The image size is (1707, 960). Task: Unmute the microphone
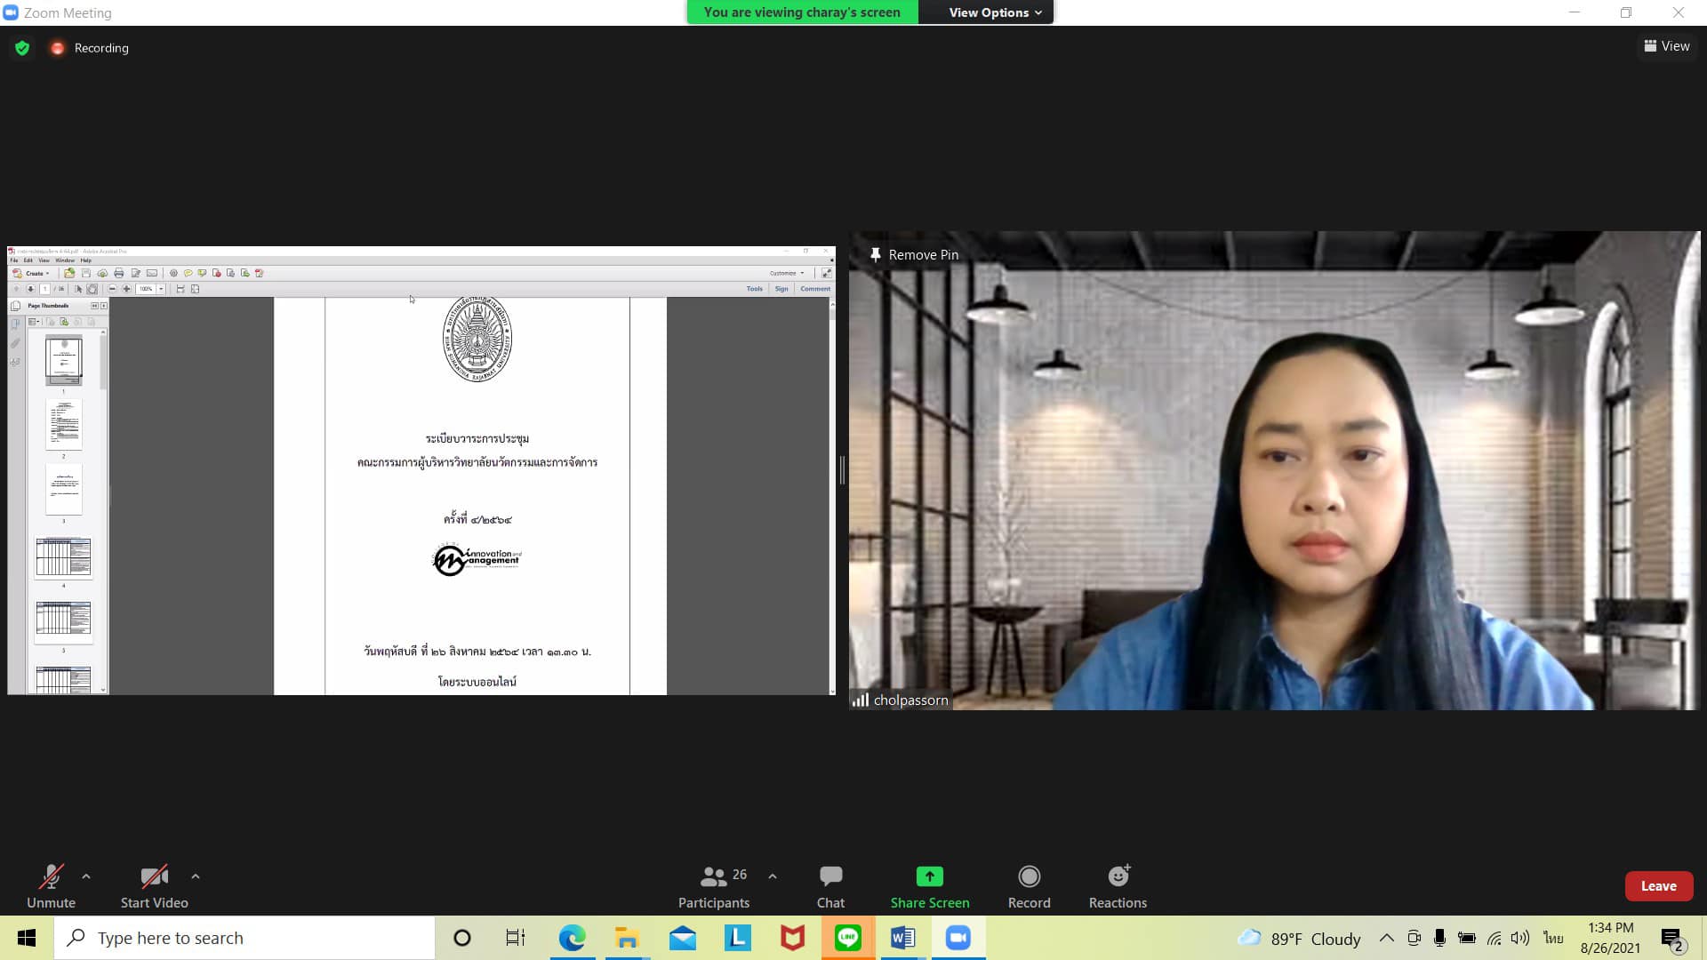pos(51,886)
